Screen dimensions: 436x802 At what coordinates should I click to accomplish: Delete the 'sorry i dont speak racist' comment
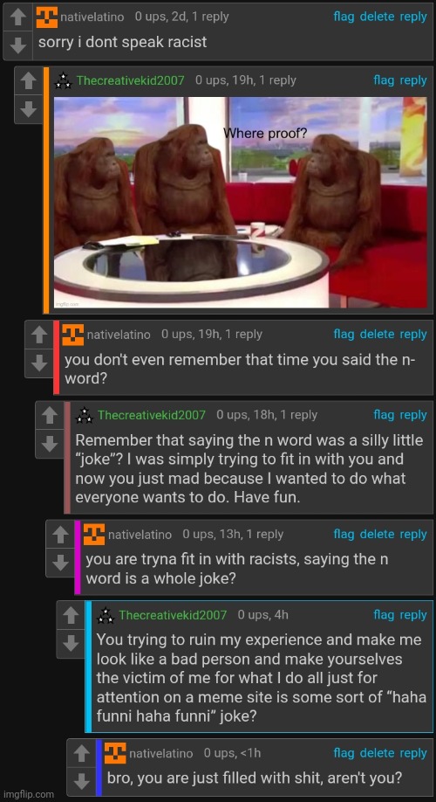click(377, 17)
